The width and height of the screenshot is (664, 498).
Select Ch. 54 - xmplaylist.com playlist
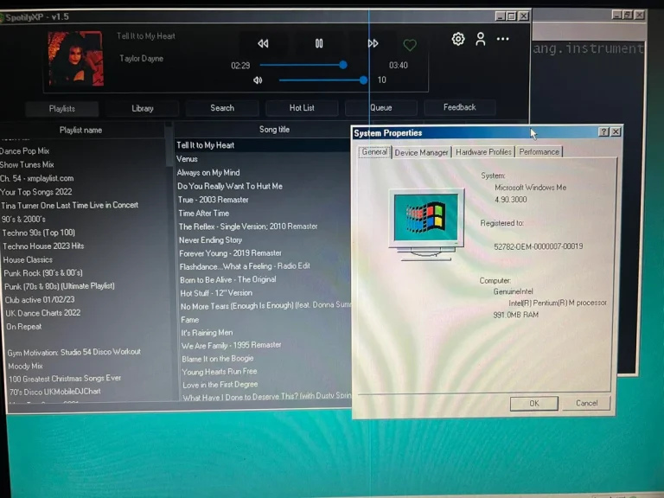(x=37, y=178)
